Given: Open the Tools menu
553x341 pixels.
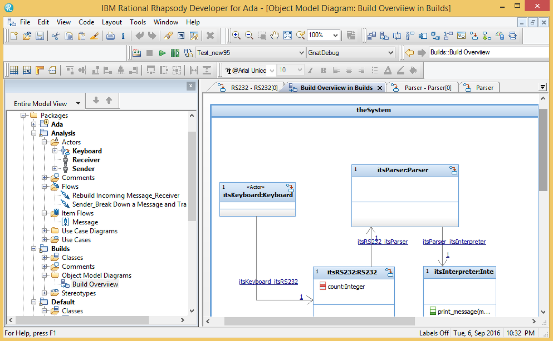Looking at the screenshot, I should coord(138,22).
